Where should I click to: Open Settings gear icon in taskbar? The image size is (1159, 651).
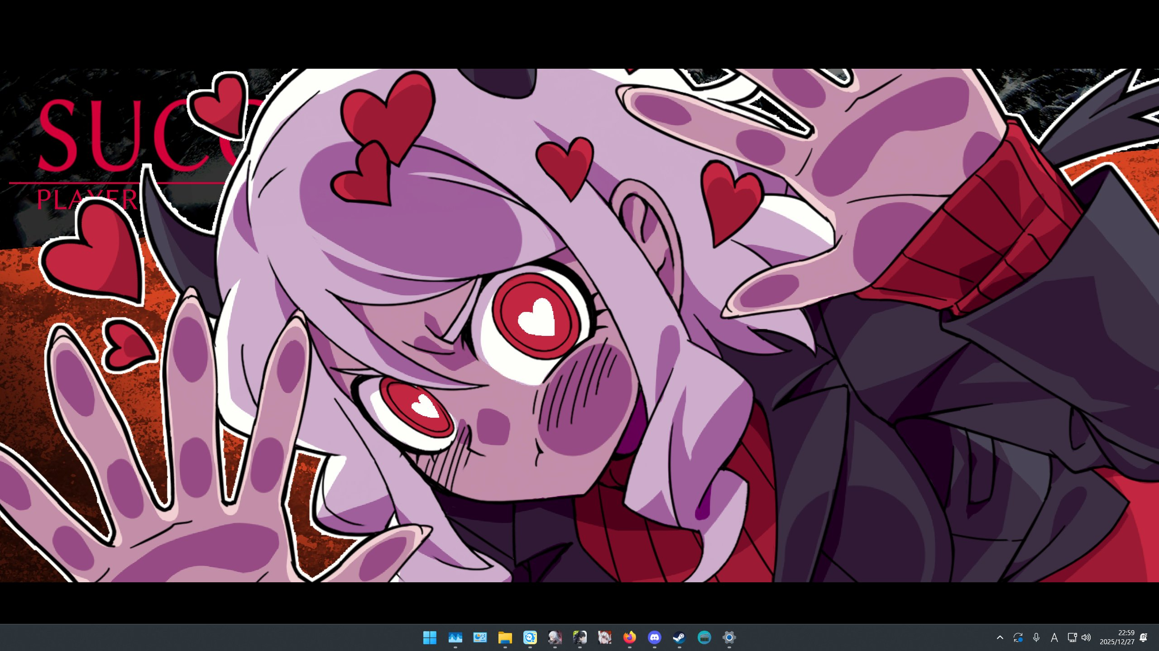(729, 637)
